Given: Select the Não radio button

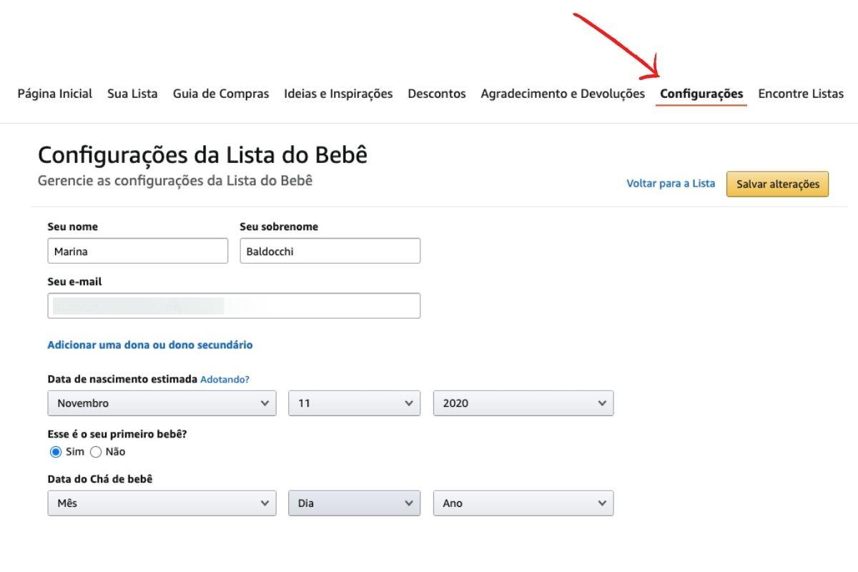Looking at the screenshot, I should click(x=96, y=452).
